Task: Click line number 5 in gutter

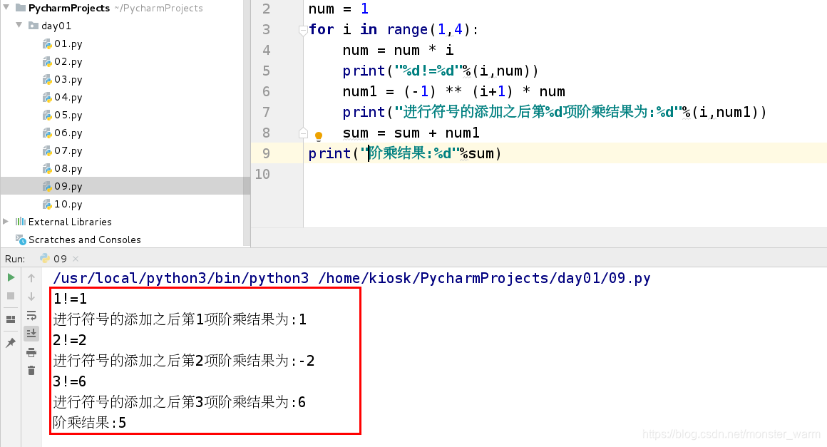Action: coord(267,71)
